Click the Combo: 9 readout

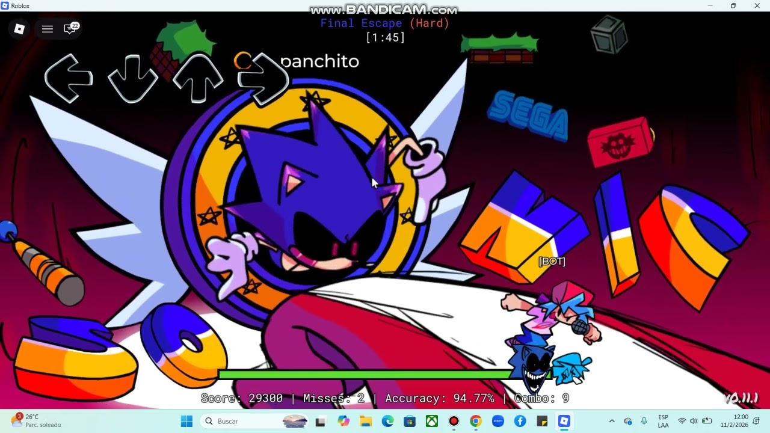click(x=542, y=398)
